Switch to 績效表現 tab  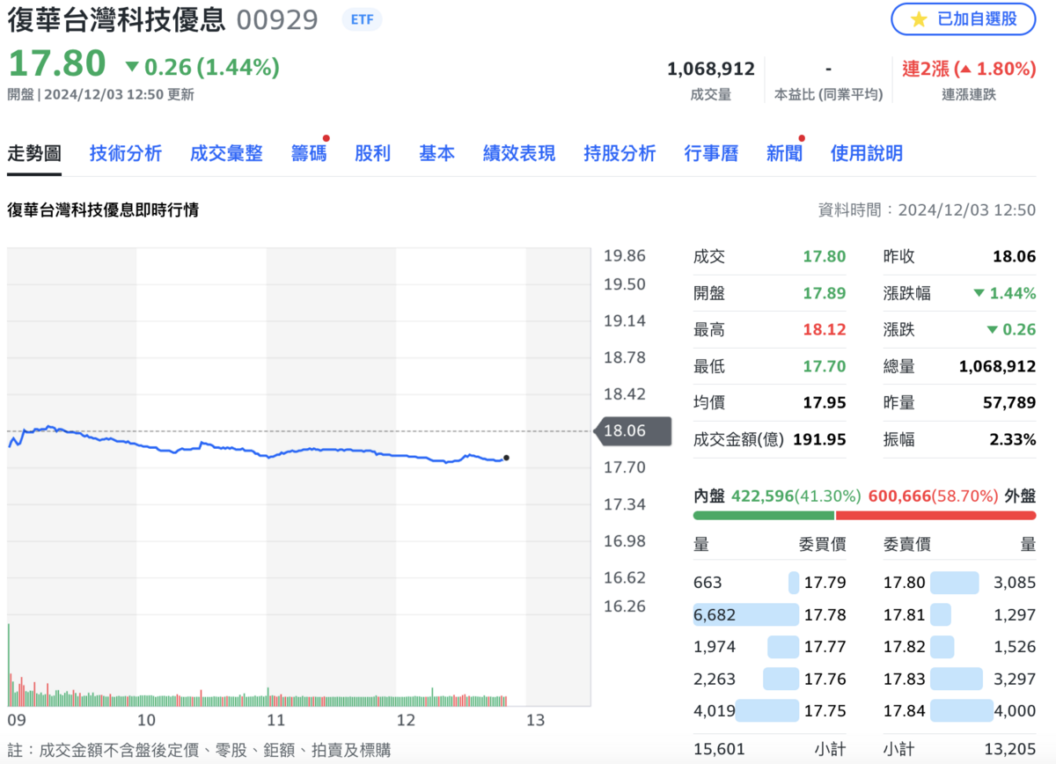[x=519, y=153]
